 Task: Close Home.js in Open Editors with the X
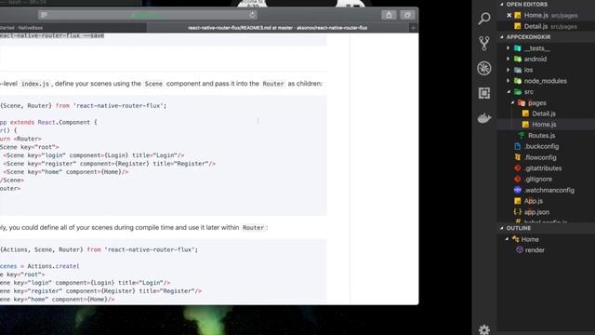[x=509, y=15]
